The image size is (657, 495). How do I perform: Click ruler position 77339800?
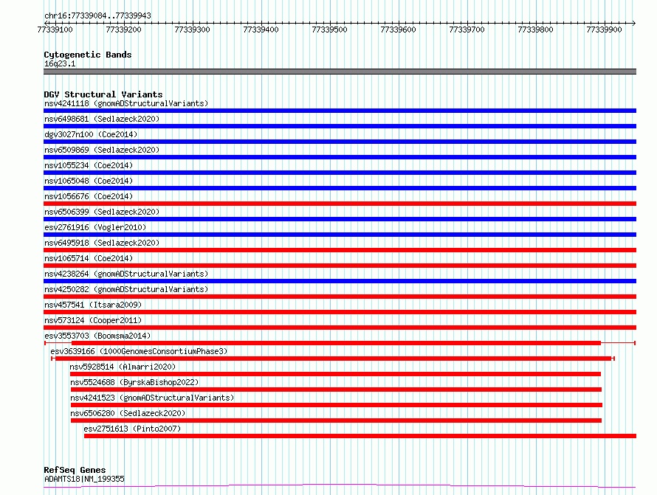point(535,30)
